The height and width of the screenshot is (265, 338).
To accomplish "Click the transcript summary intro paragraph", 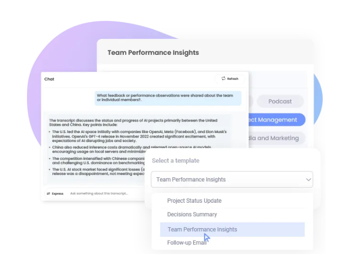I will 133,123.
